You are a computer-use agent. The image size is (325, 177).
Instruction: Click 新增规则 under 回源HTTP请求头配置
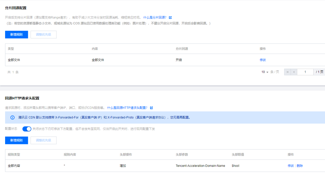click(17, 140)
